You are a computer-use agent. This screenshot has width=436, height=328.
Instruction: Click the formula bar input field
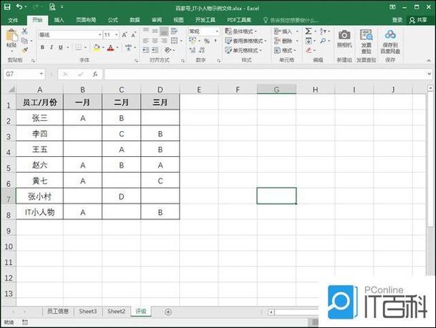click(265, 74)
